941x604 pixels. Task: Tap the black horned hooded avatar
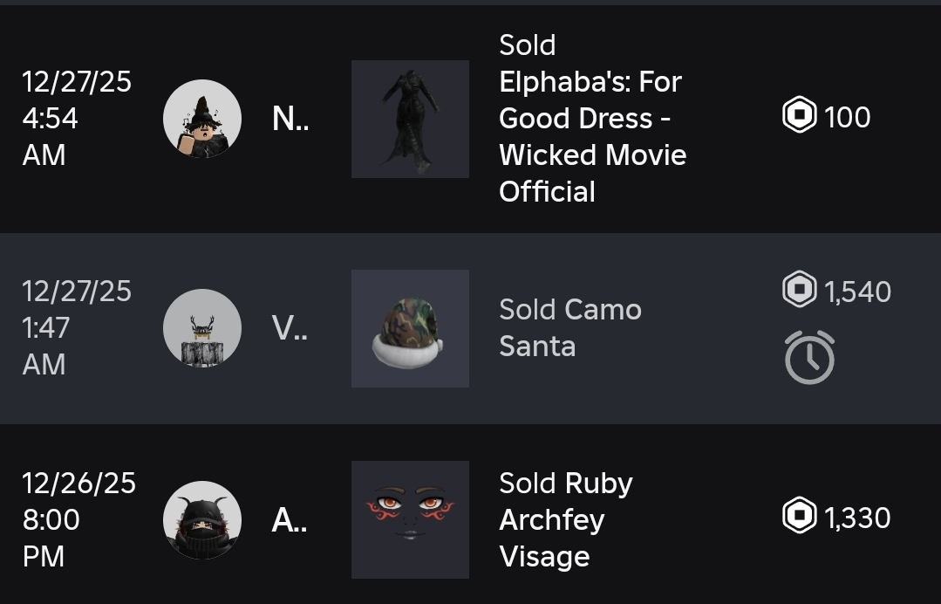(x=202, y=520)
